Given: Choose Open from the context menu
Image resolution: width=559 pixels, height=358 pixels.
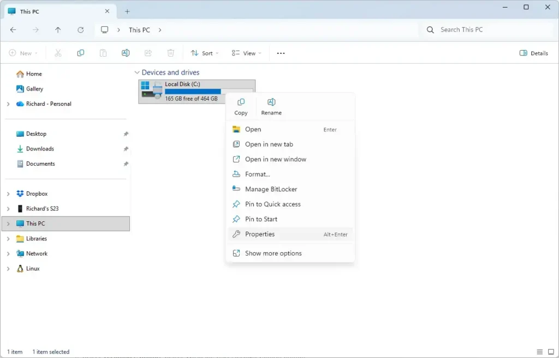Looking at the screenshot, I should 290,129.
